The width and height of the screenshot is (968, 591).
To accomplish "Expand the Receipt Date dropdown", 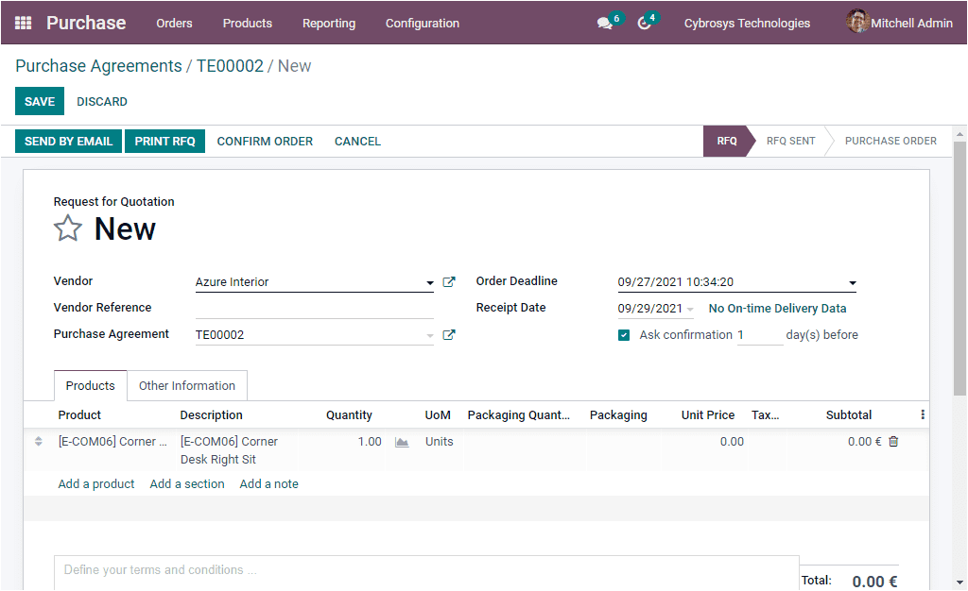I will (690, 308).
